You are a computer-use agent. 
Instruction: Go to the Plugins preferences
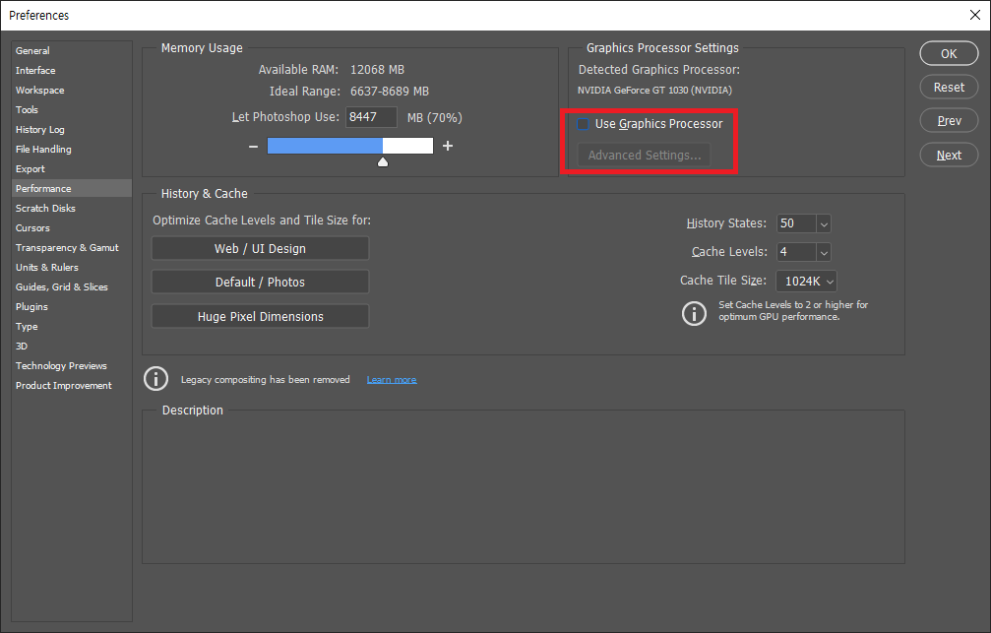pyautogui.click(x=72, y=307)
